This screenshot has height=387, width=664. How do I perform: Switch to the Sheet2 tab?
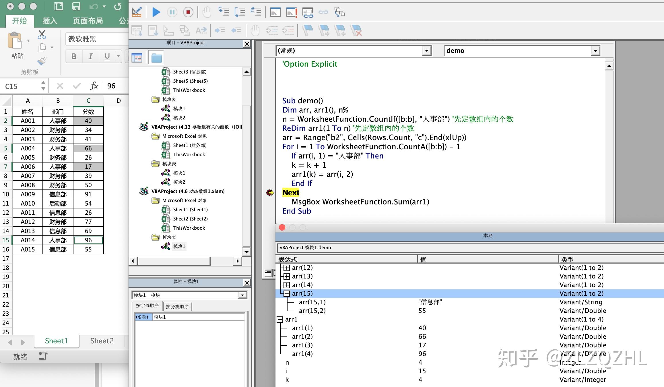tap(102, 341)
